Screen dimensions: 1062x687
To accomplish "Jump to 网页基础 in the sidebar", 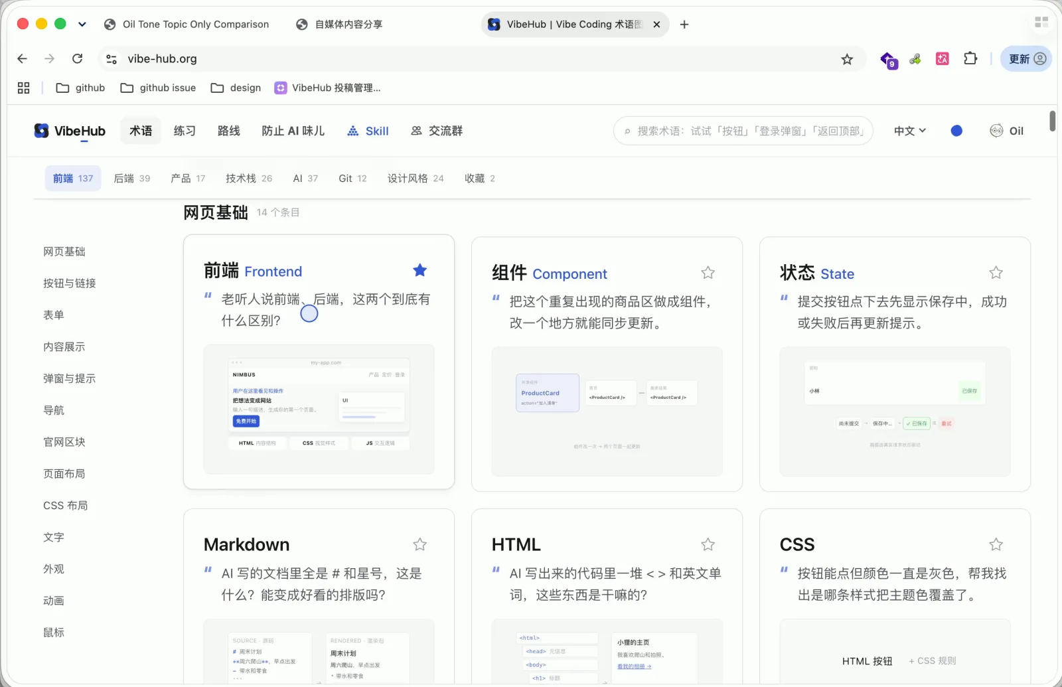I will (x=64, y=252).
